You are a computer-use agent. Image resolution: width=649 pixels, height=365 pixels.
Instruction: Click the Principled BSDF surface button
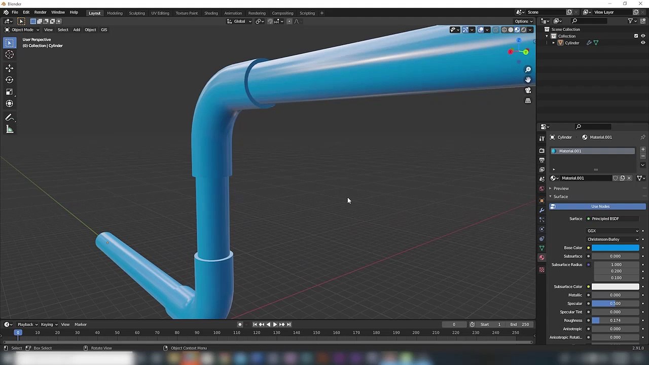(614, 218)
